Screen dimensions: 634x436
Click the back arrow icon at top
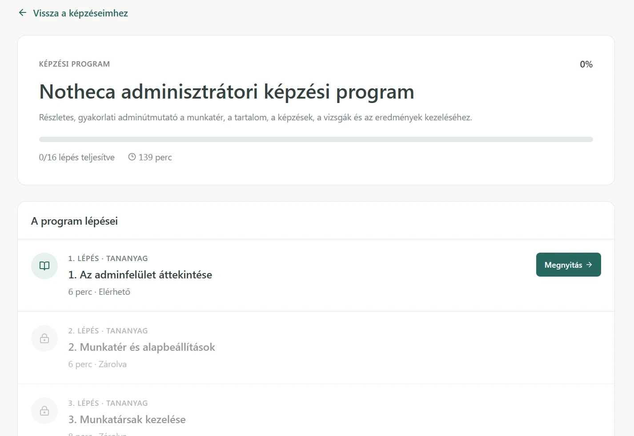pos(23,13)
